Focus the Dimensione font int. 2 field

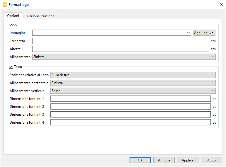(x=130, y=107)
